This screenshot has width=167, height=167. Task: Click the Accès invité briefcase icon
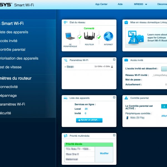coord(126,60)
